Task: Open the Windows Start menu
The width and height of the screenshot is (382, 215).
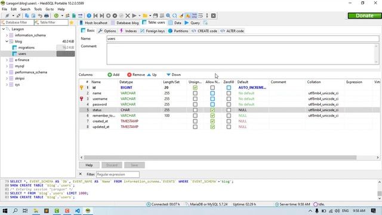Action: 5,211
